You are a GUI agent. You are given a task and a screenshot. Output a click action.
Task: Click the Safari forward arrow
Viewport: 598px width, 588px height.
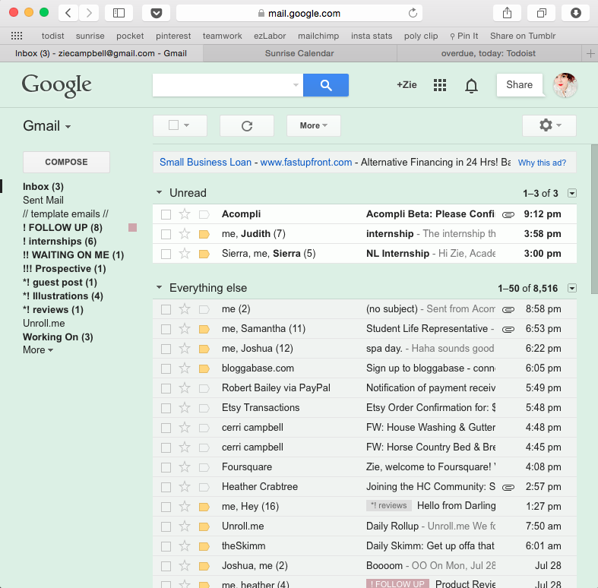pos(89,13)
